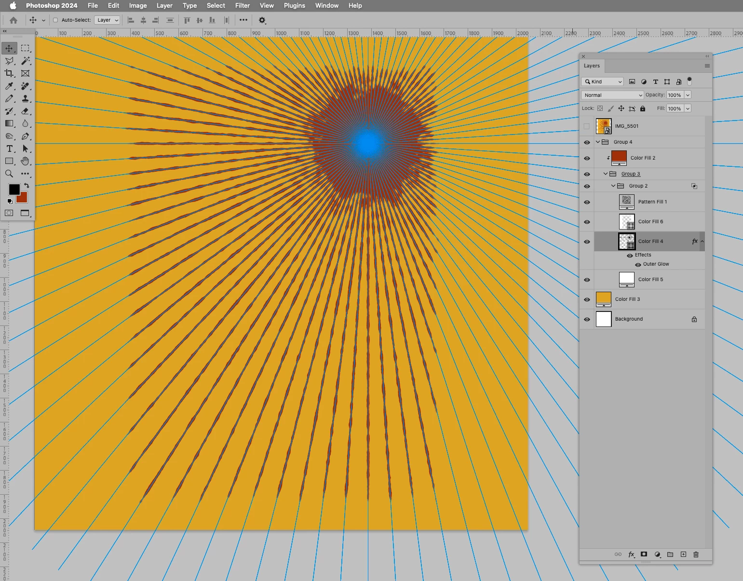The width and height of the screenshot is (743, 581).
Task: Delete layer with trash icon
Action: point(696,554)
